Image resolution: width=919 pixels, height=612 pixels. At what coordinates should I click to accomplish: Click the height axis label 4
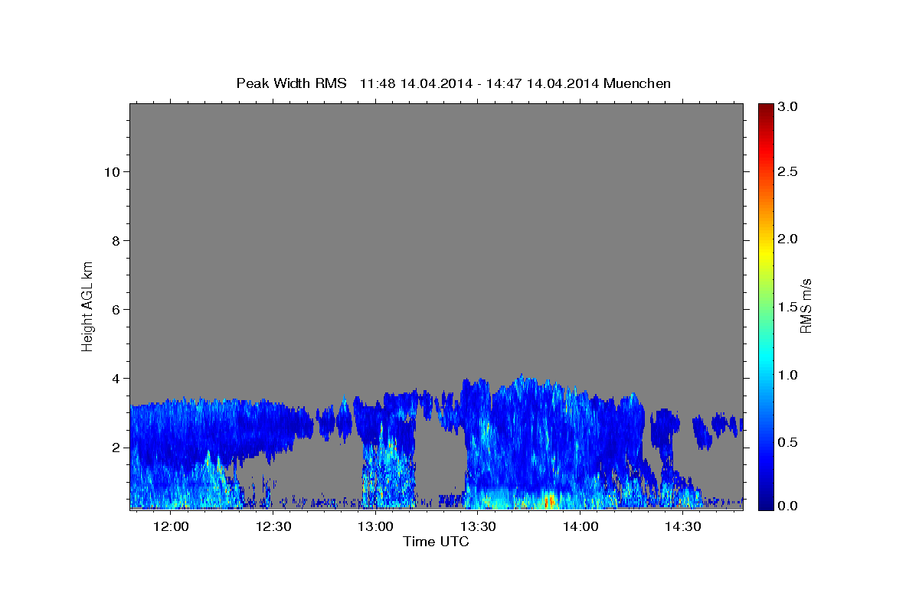[x=116, y=379]
